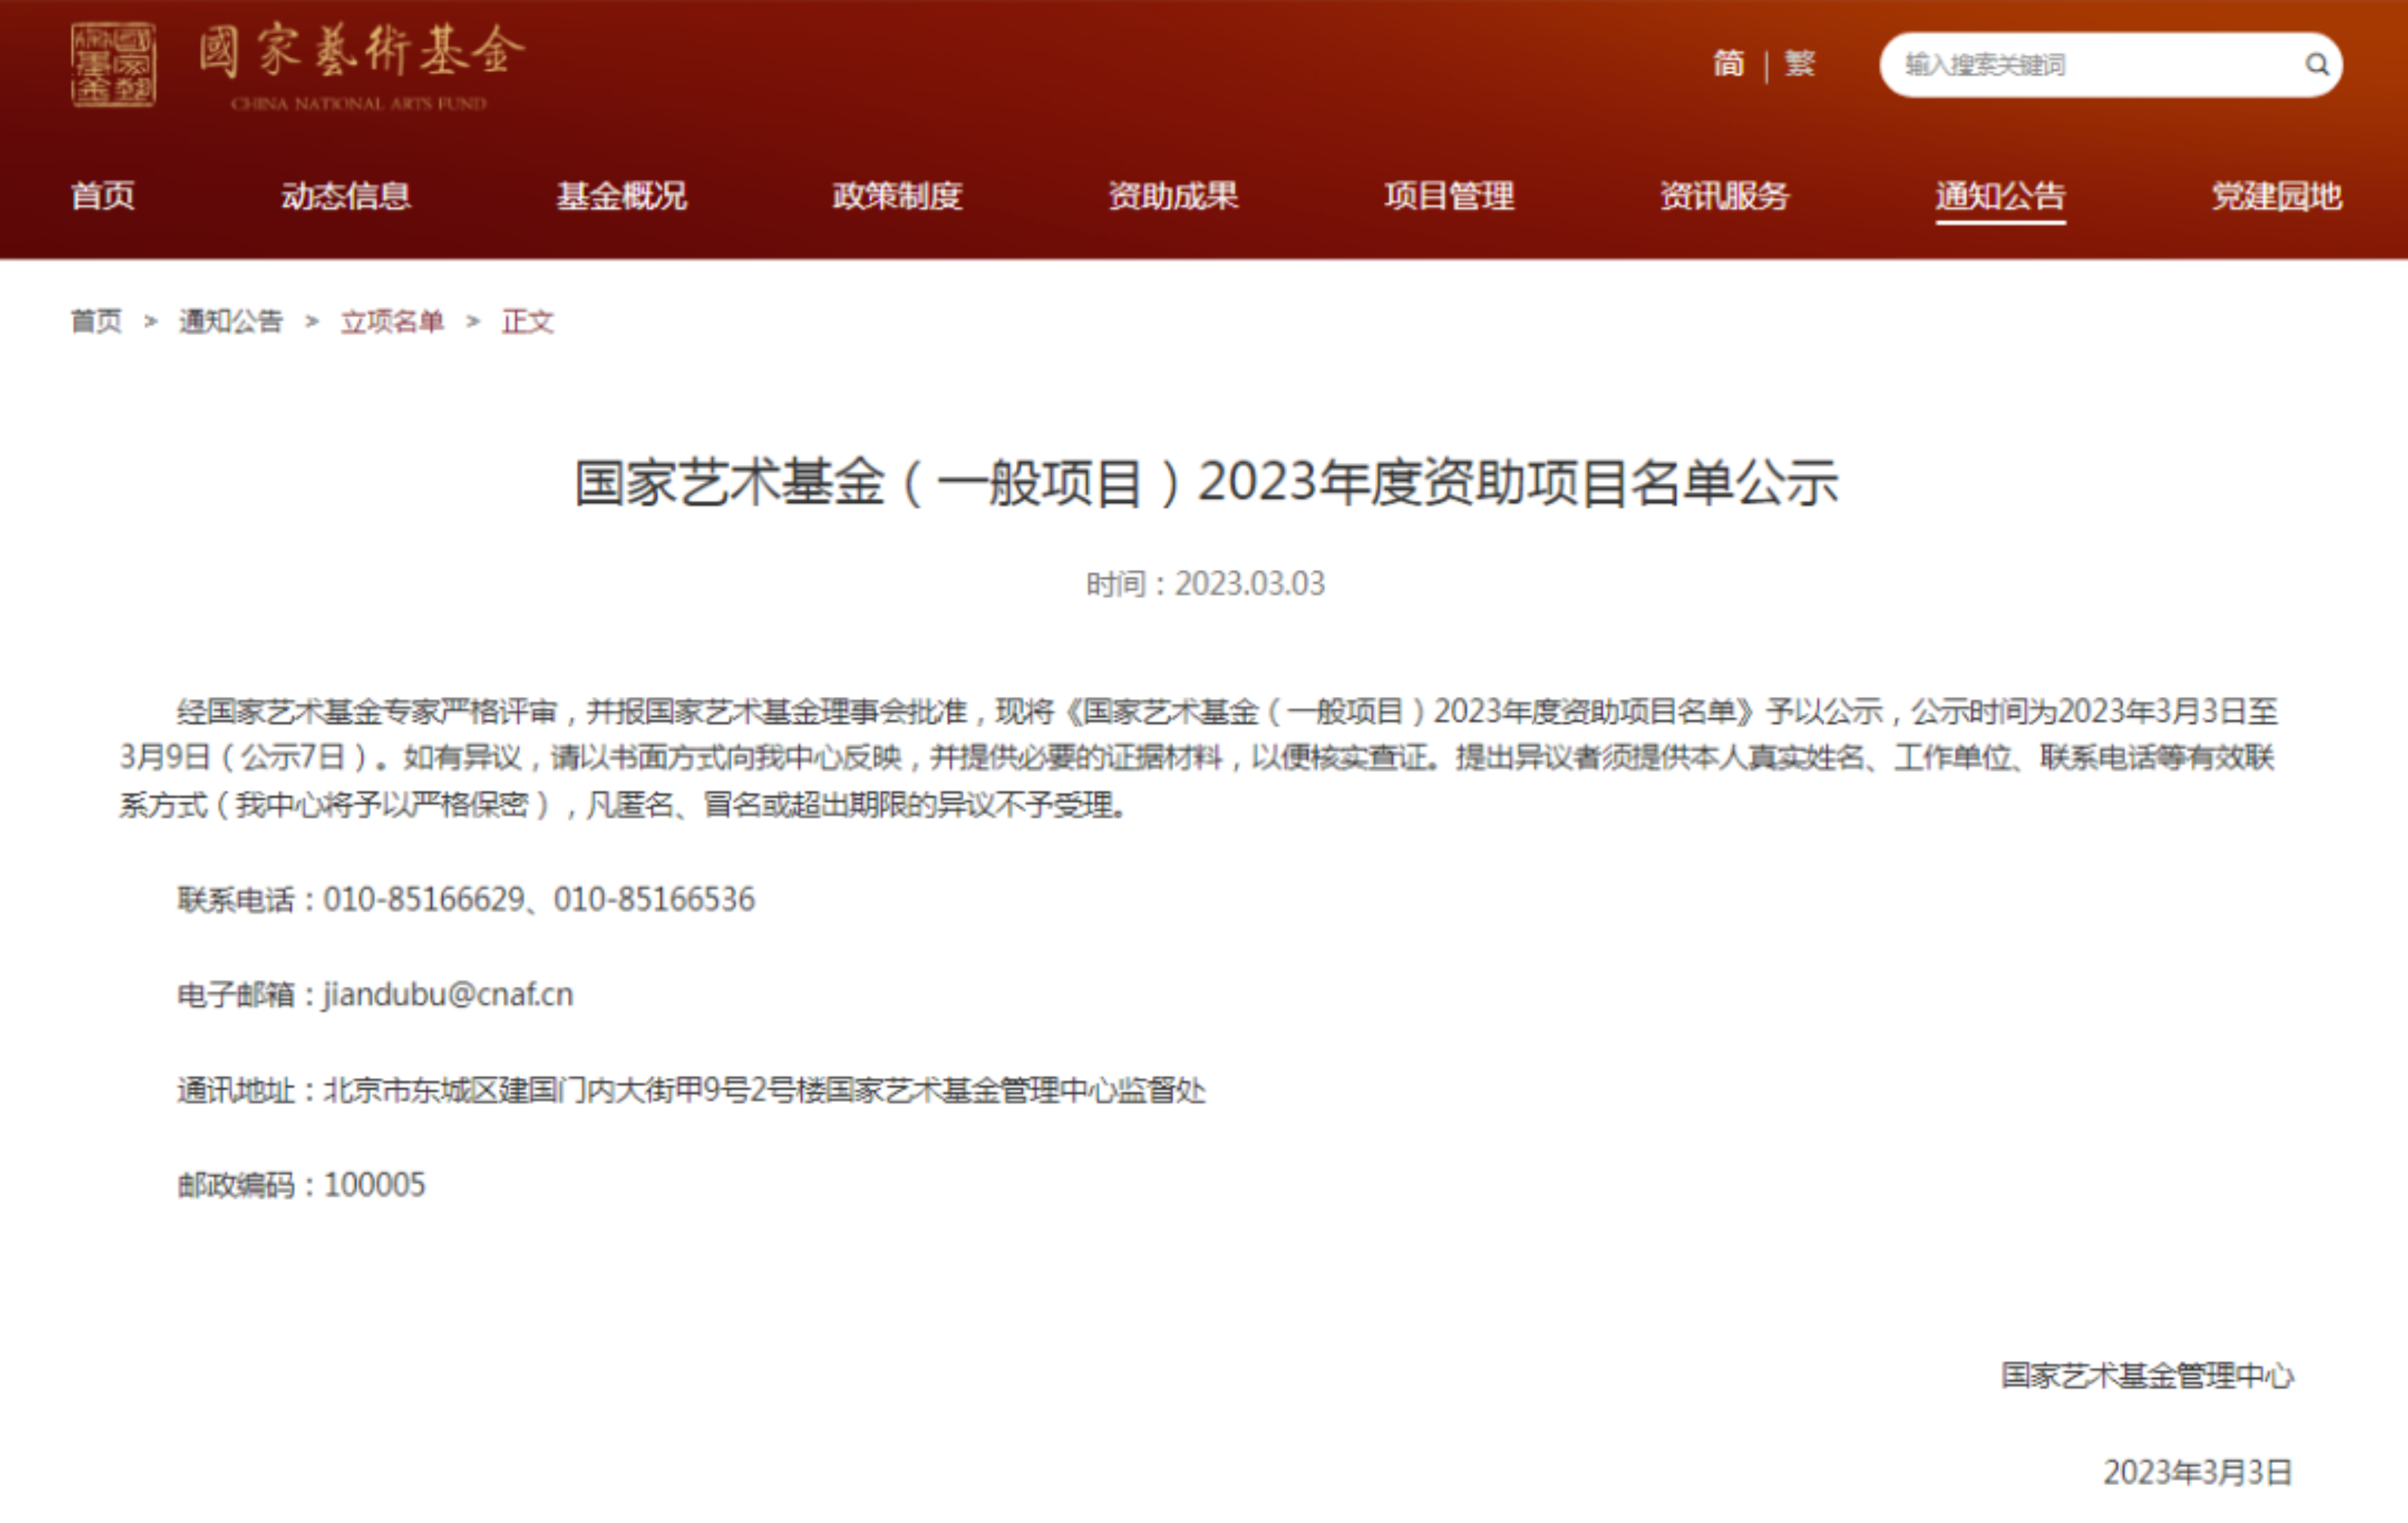Screen dimensions: 2408x1523
Task: Open the 动态信息 menu
Action: [x=346, y=195]
